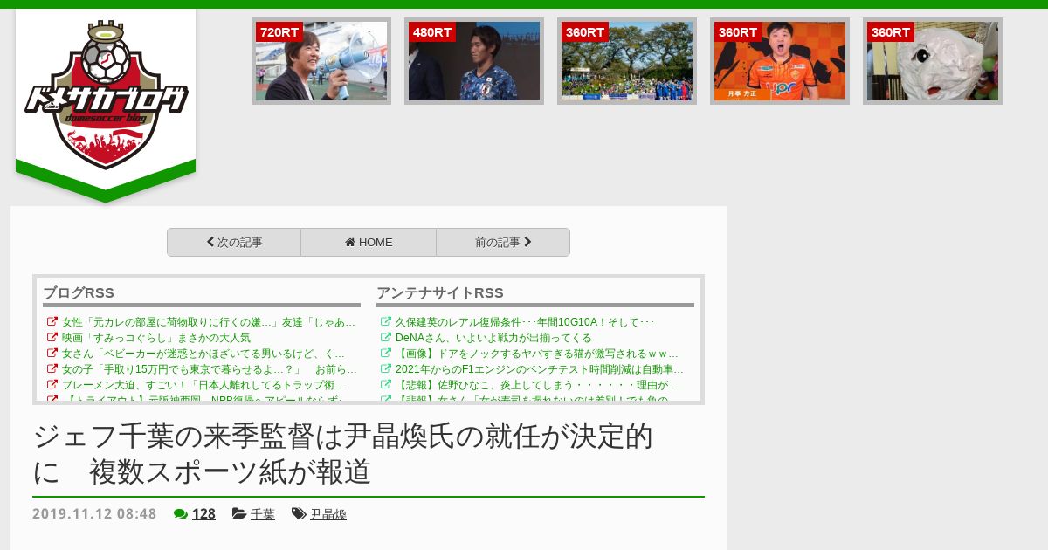
Task: Go to HOME page button
Action: pos(369,243)
